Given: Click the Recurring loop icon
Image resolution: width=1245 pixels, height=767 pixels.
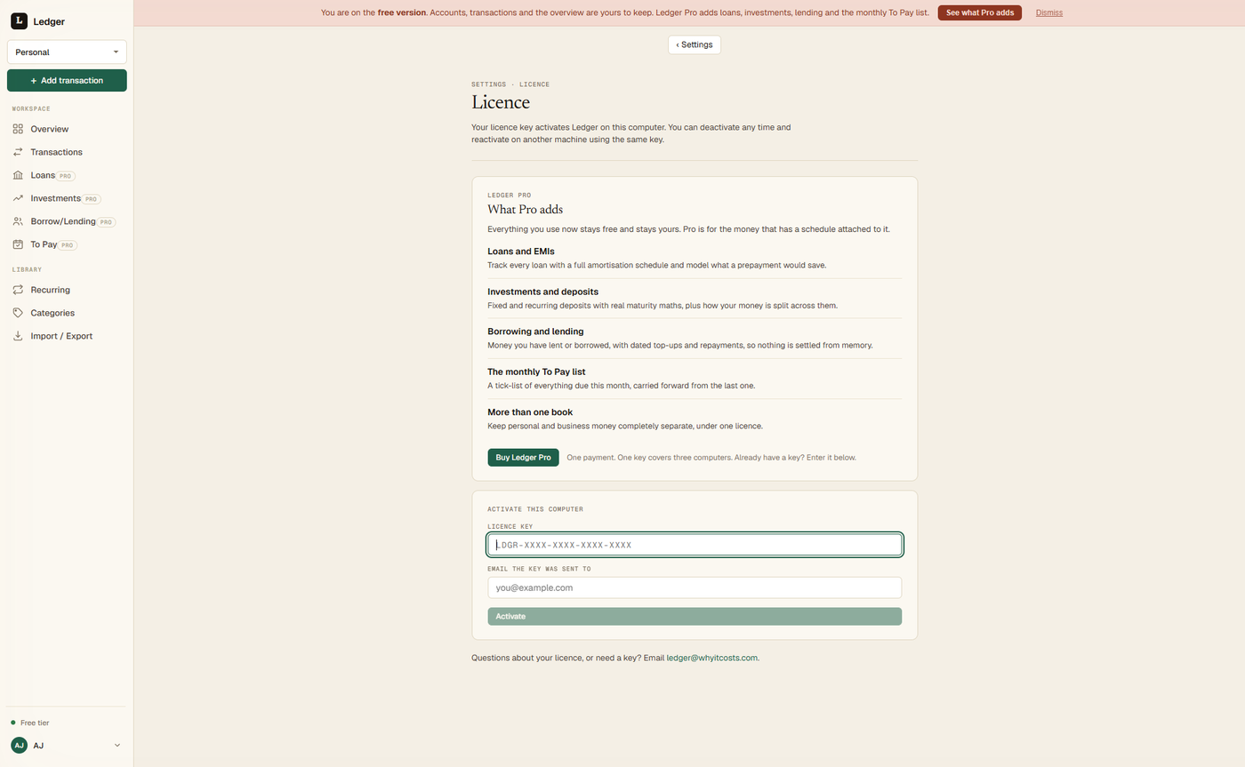Looking at the screenshot, I should [18, 290].
